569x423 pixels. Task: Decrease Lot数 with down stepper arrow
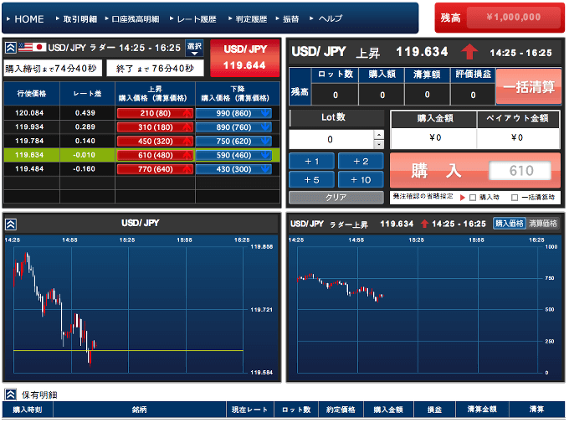378,144
